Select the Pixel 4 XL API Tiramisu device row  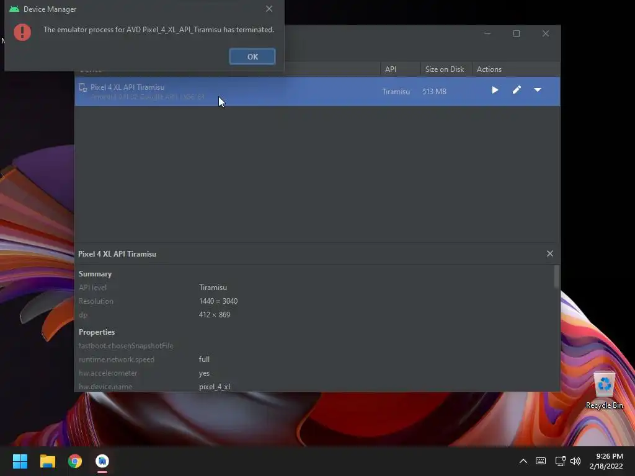pos(317,92)
